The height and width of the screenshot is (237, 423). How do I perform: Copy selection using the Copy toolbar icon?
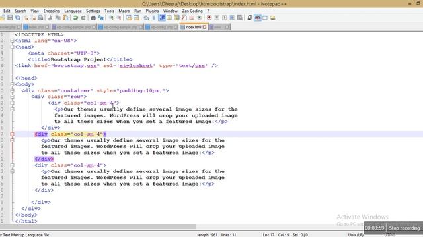point(58,18)
